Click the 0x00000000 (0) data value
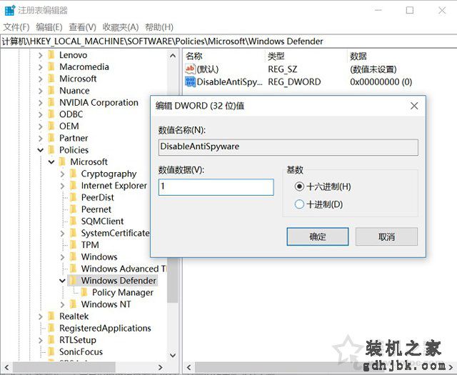Screen dimensions: 457x375 381,82
